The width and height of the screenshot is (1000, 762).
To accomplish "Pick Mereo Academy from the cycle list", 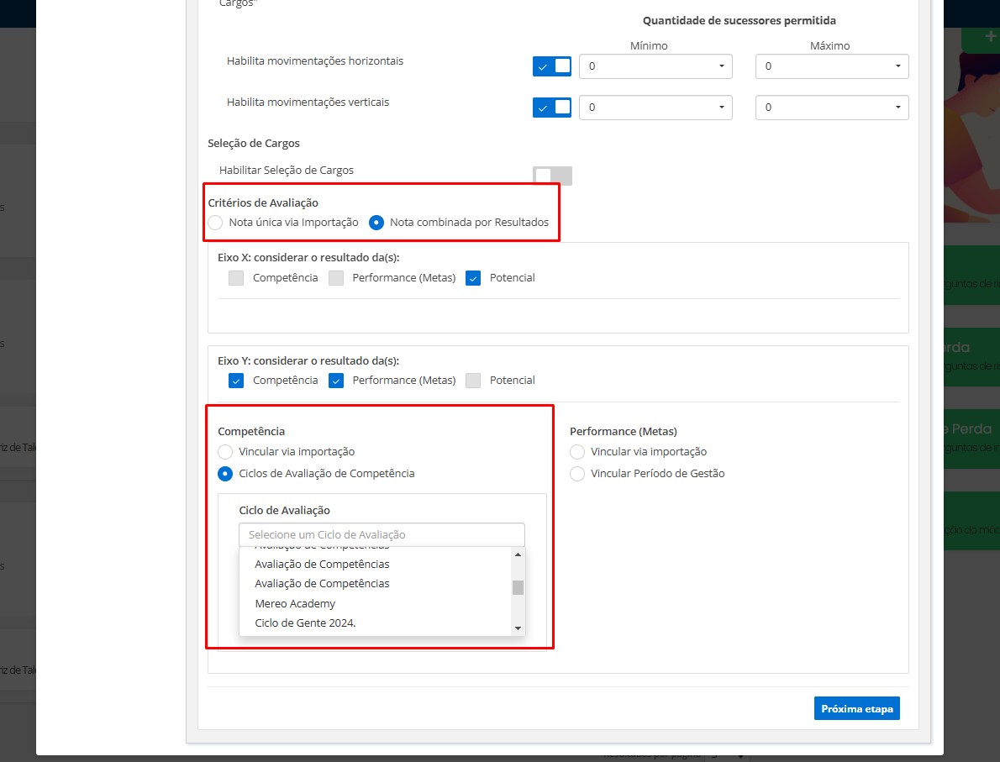I will click(295, 603).
